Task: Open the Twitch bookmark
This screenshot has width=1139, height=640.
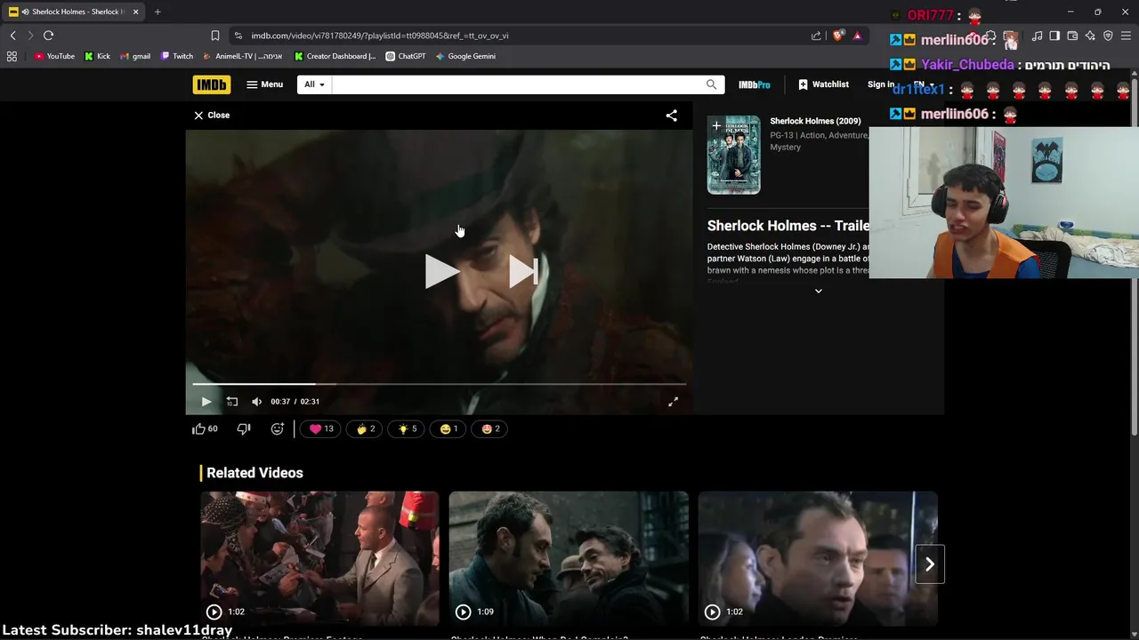Action: point(176,56)
